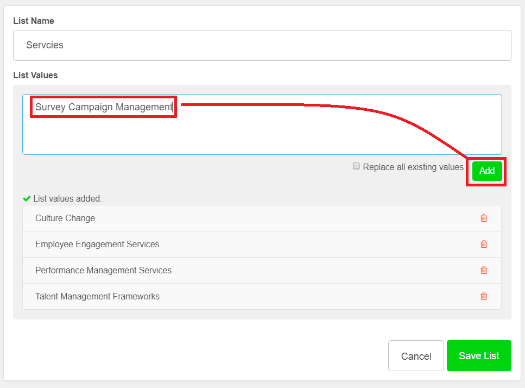Viewport: 525px width, 388px height.
Task: Remove Employee Engagement Services with trash icon
Action: click(484, 244)
